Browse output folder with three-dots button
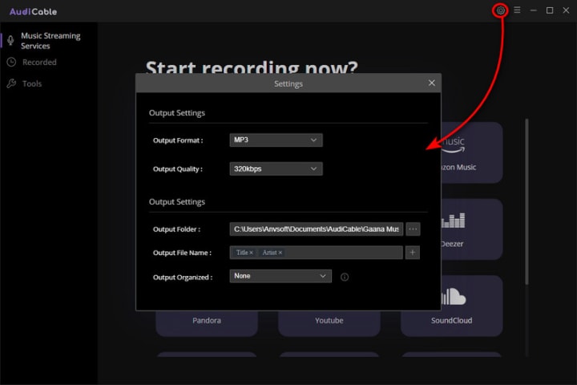The width and height of the screenshot is (577, 385). [413, 229]
